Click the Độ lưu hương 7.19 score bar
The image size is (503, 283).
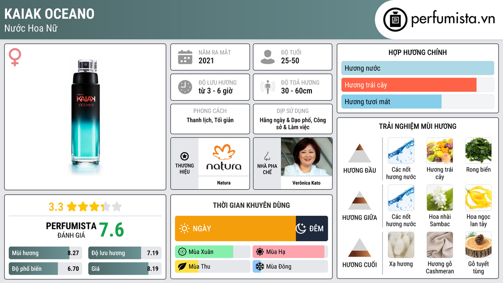click(x=125, y=253)
